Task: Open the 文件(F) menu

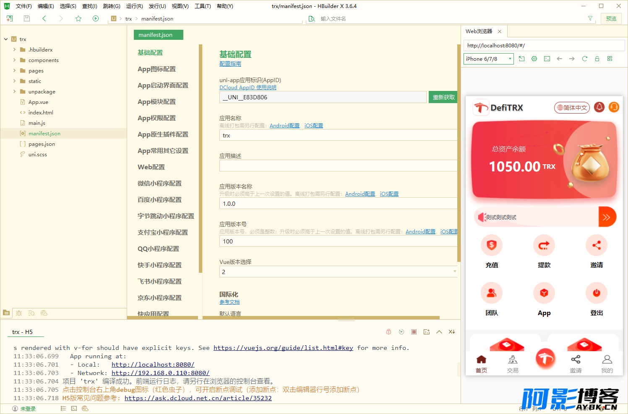Action: click(x=24, y=6)
